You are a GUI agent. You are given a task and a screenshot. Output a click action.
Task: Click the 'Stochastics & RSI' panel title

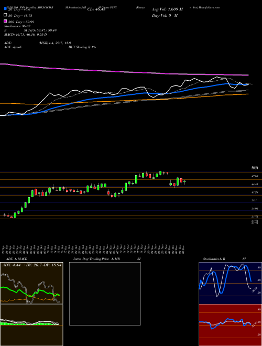pyautogui.click(x=224, y=259)
